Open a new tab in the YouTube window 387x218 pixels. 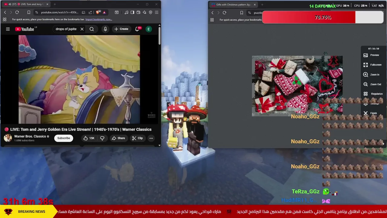[55, 4]
